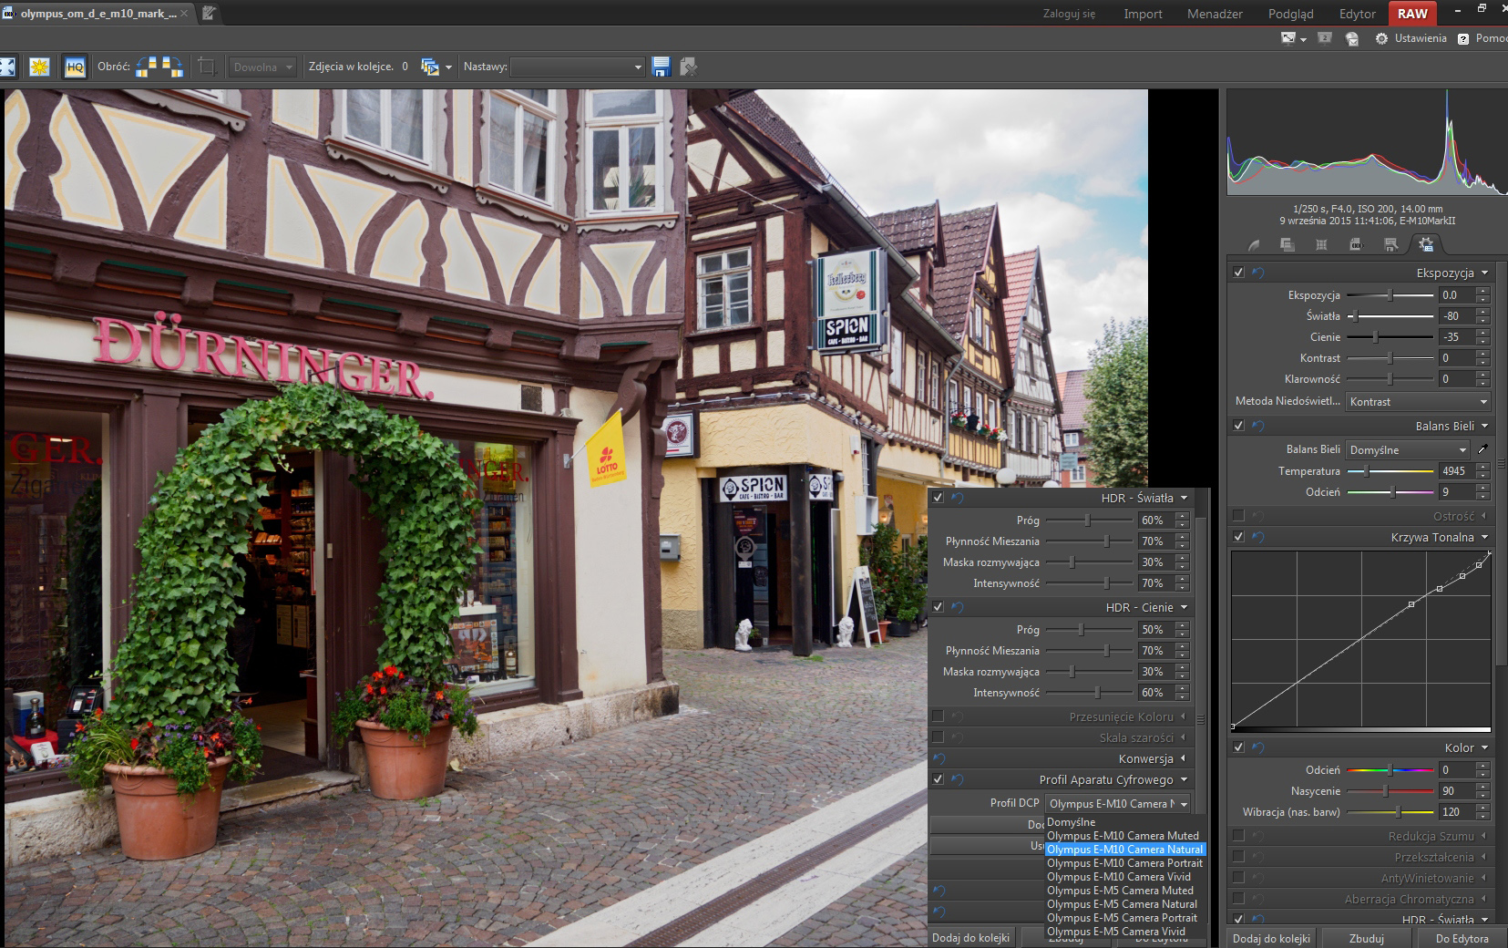Open the Balans Bieli Domyślne dropdown
Viewport: 1508px width, 948px height.
[x=1408, y=449]
